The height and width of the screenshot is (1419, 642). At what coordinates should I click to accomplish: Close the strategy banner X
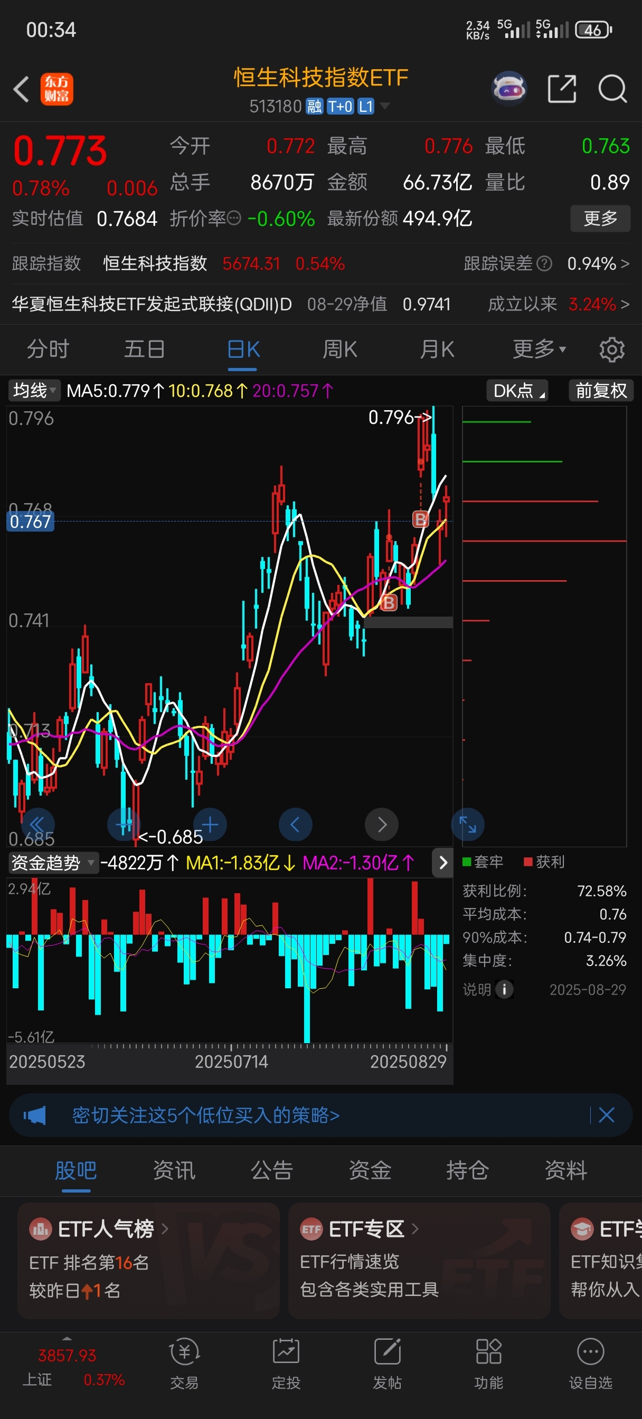[606, 1115]
